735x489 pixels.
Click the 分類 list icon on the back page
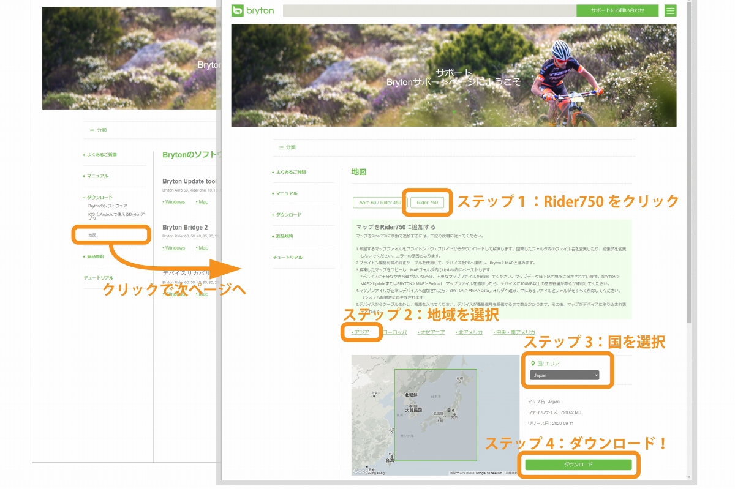pos(92,130)
